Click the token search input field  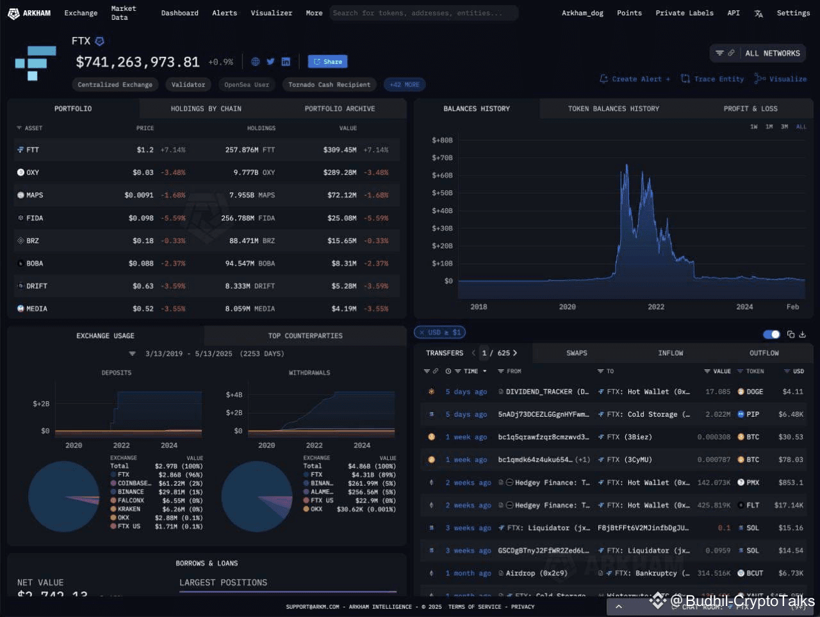tap(424, 13)
